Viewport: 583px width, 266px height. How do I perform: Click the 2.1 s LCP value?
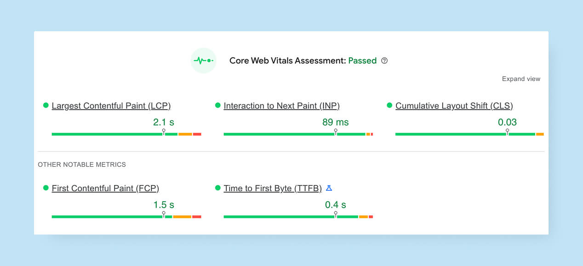coord(164,122)
